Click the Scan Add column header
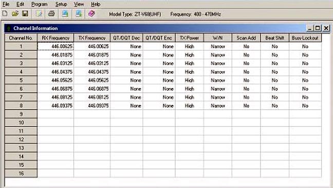The height and width of the screenshot is (188, 333). pos(246,38)
